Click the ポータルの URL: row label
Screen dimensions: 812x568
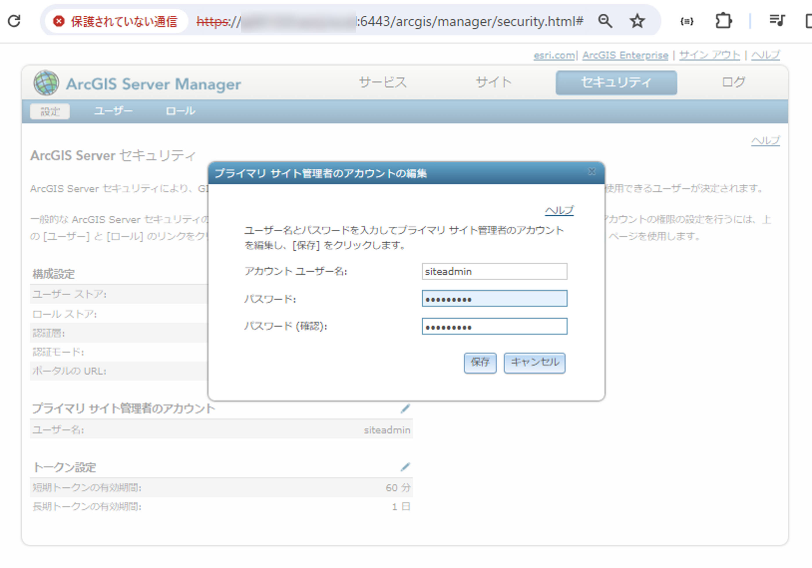point(69,371)
